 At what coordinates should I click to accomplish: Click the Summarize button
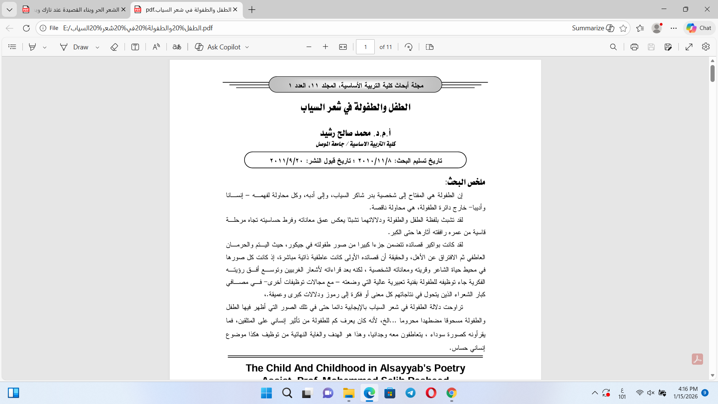click(x=593, y=28)
